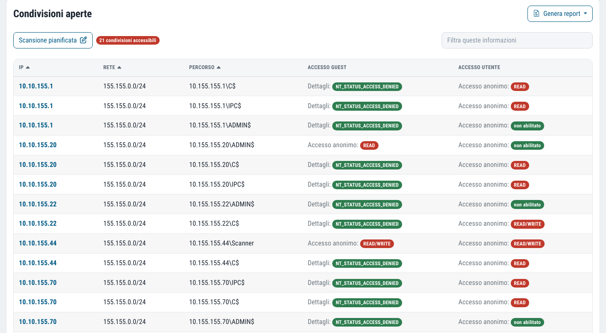Viewport: 606px width, 333px height.
Task: Click non abilitato badge in 10.155.155.1\ADMIN$ row
Action: tap(527, 126)
